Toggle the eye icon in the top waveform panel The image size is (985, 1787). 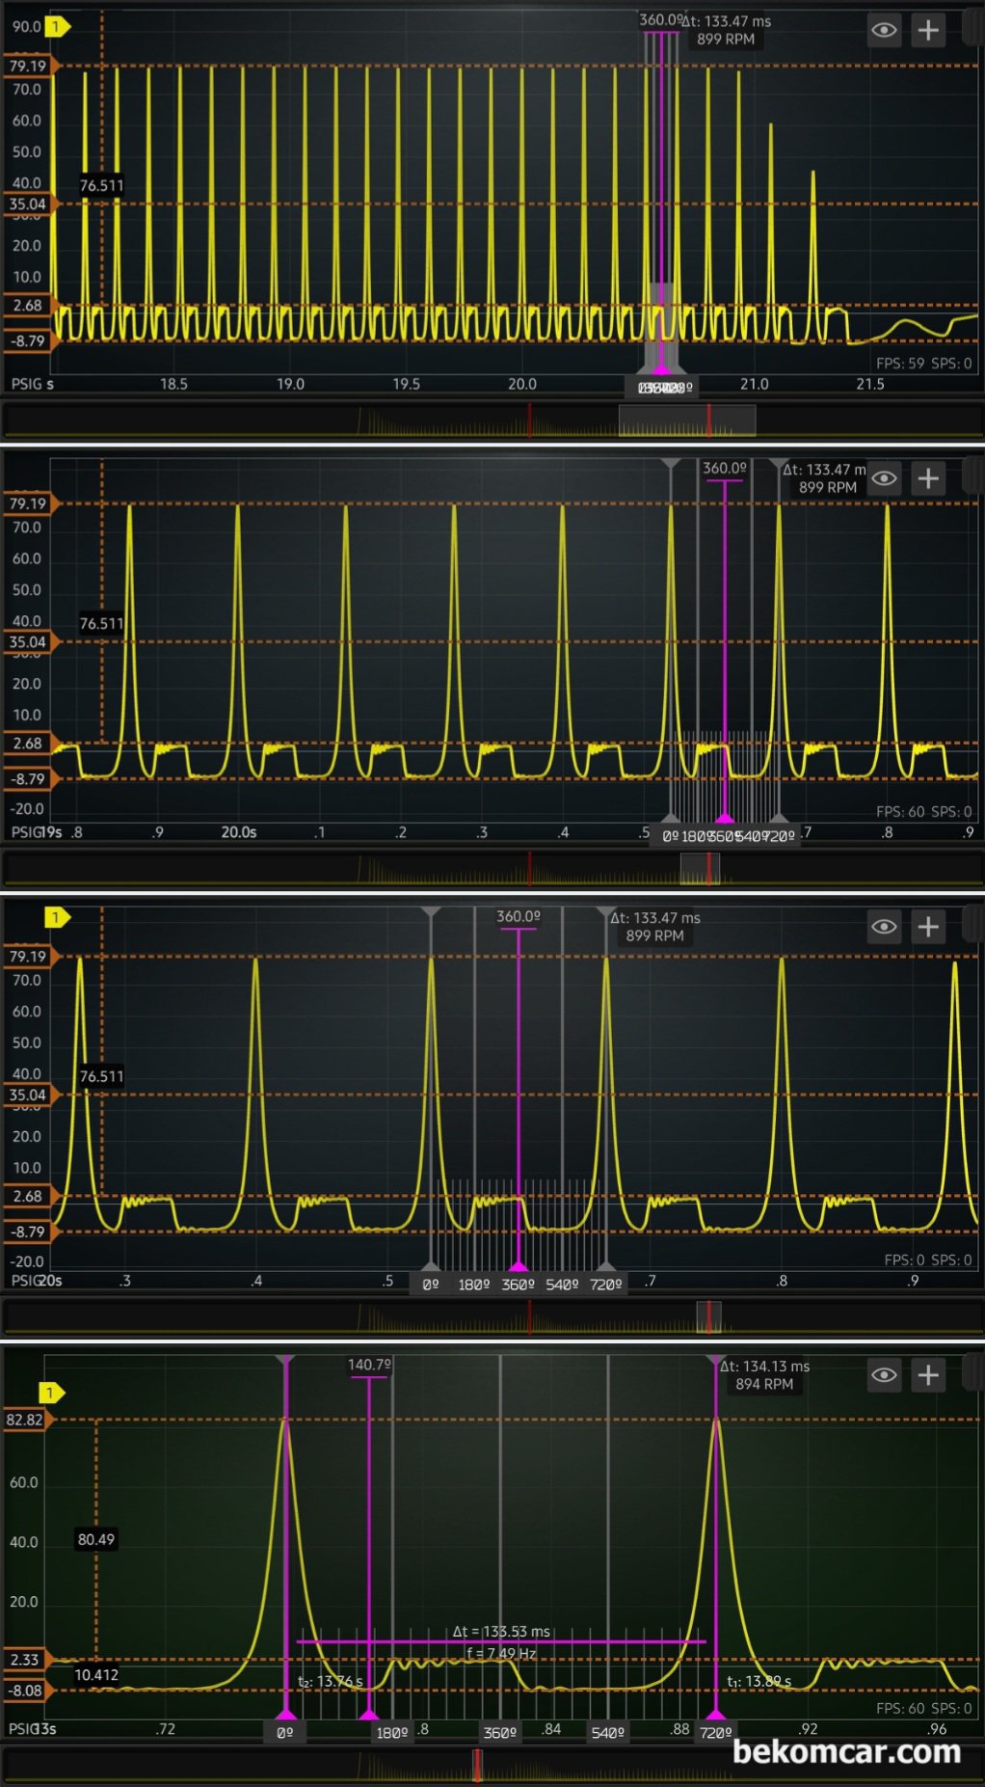pyautogui.click(x=884, y=30)
